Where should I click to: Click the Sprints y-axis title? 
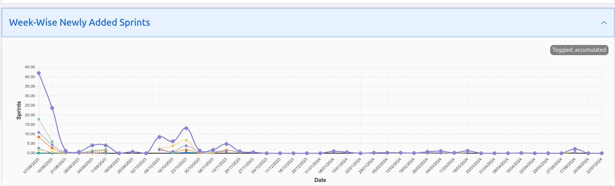tap(19, 110)
